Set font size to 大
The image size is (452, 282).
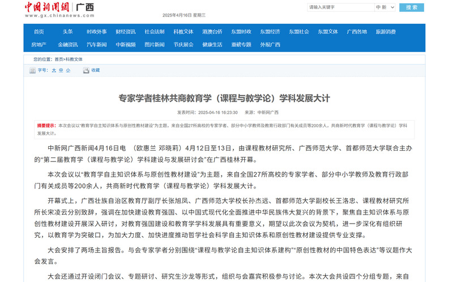[54, 70]
